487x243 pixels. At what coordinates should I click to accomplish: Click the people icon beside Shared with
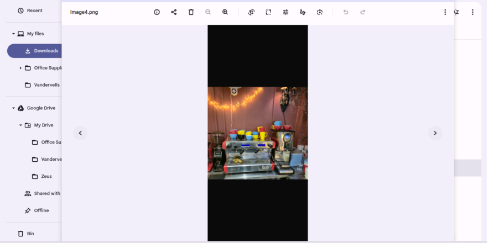28,193
